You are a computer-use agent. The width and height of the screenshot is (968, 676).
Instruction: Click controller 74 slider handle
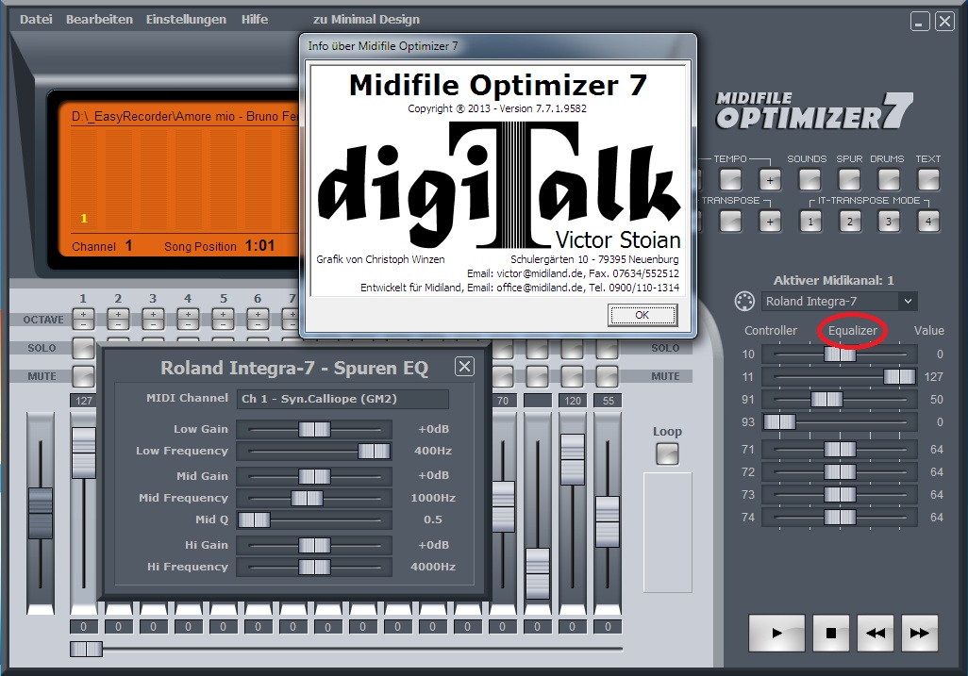coord(840,517)
